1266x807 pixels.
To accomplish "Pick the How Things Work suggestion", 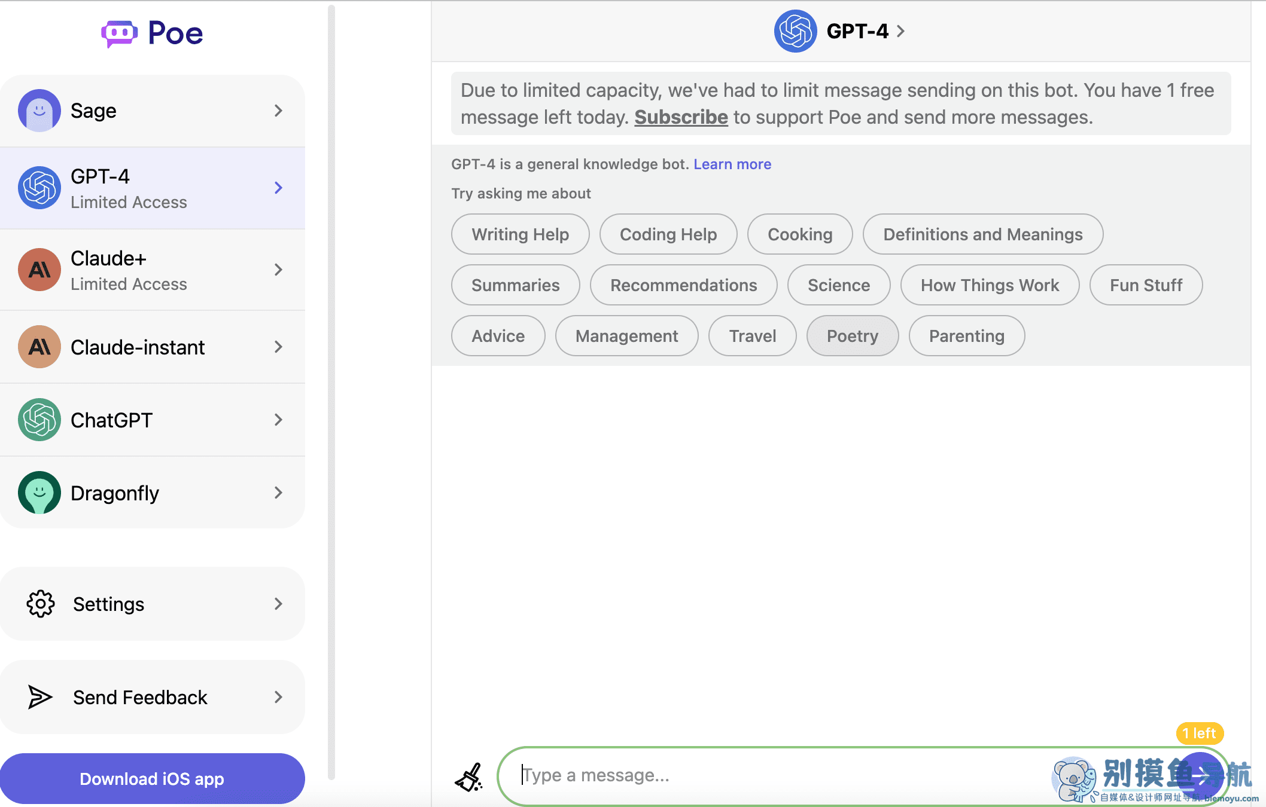I will pyautogui.click(x=990, y=285).
